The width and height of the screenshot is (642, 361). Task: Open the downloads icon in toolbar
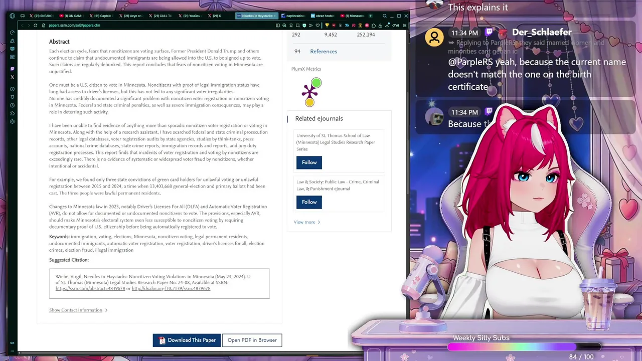(387, 25)
